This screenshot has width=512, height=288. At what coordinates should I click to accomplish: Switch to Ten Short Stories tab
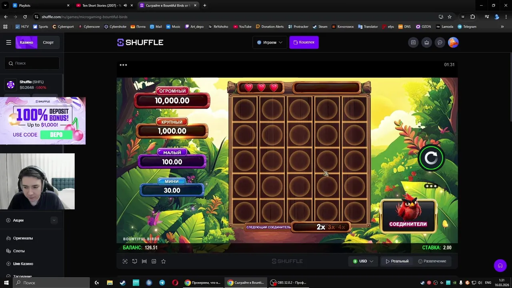click(x=105, y=5)
